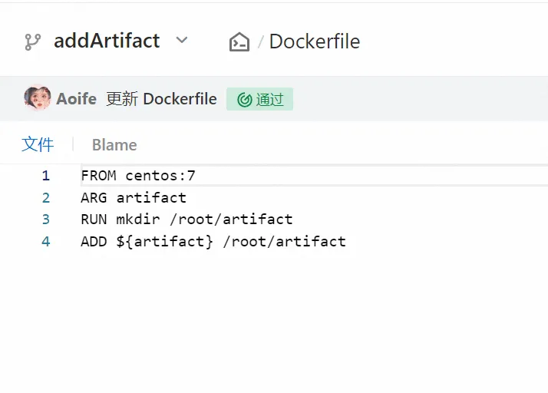Click the 通过 pipeline status badge
This screenshot has height=393, width=548.
[259, 99]
